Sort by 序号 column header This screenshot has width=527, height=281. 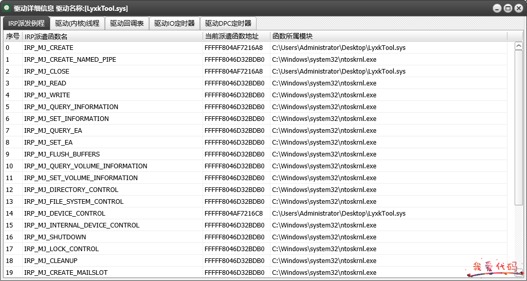coord(13,36)
